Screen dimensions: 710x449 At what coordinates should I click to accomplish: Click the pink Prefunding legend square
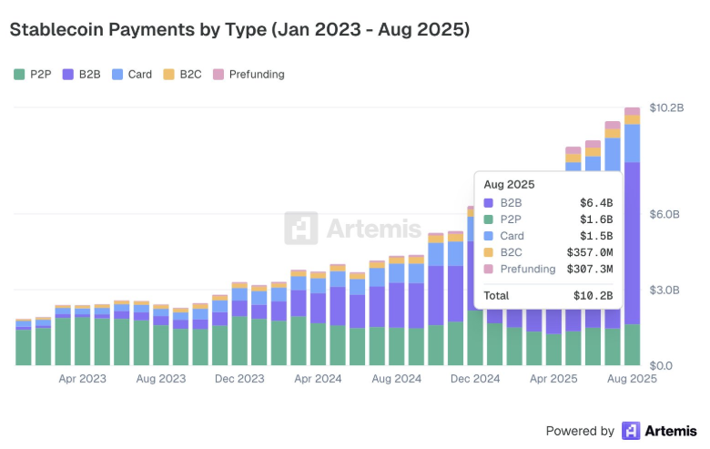pos(218,75)
